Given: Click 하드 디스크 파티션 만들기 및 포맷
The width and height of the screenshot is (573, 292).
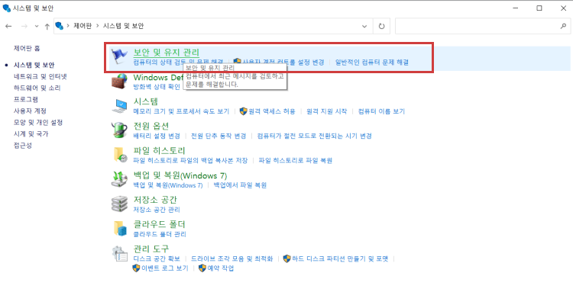Looking at the screenshot, I should (x=340, y=258).
